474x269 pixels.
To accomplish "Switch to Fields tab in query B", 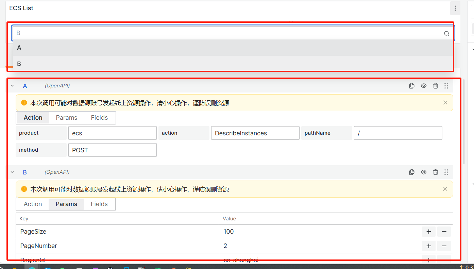I will pyautogui.click(x=99, y=204).
